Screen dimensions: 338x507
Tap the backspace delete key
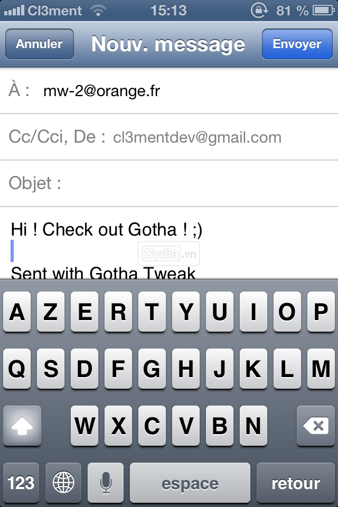click(x=316, y=426)
